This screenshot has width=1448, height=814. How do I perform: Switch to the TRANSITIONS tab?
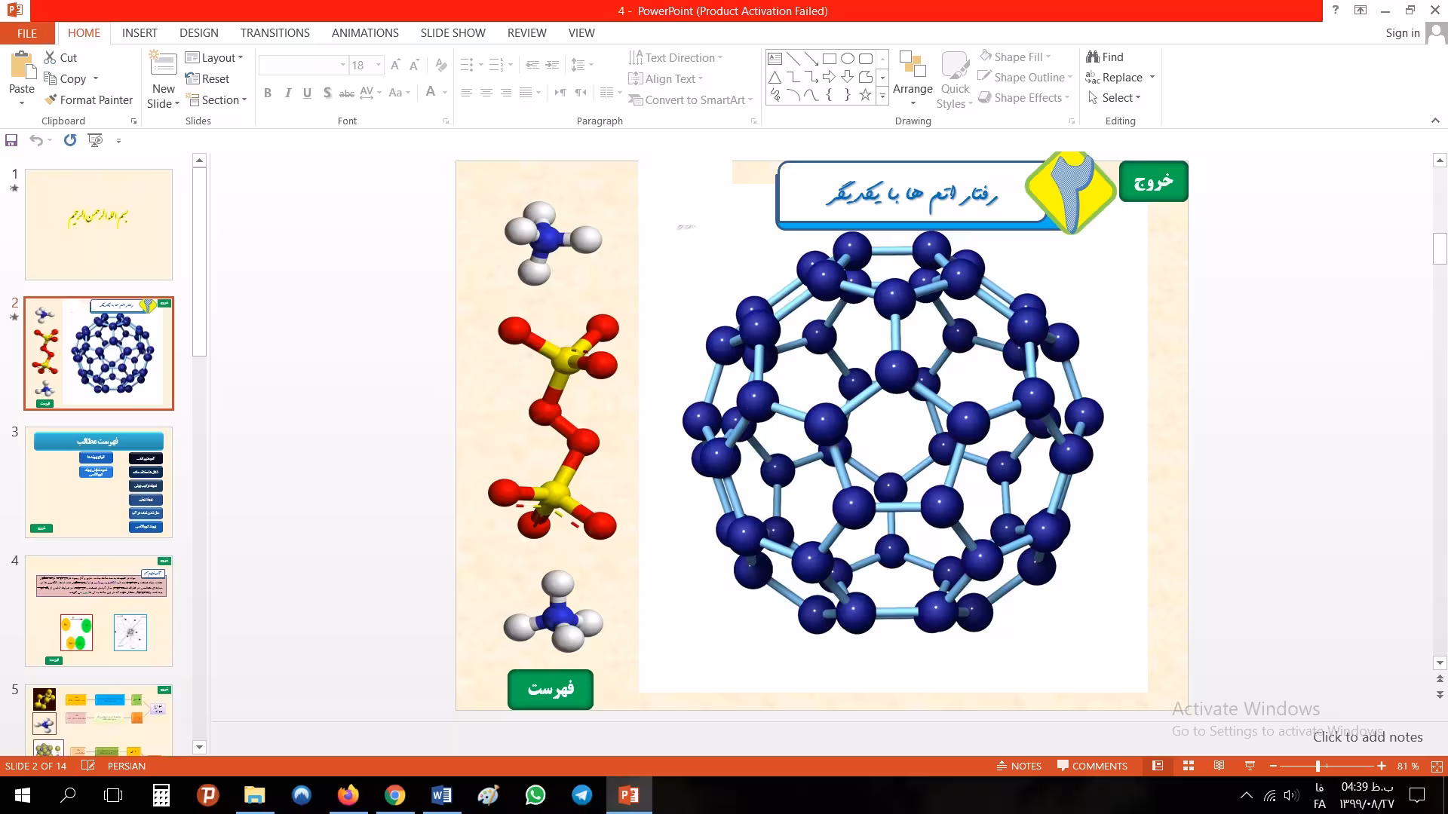click(x=275, y=33)
